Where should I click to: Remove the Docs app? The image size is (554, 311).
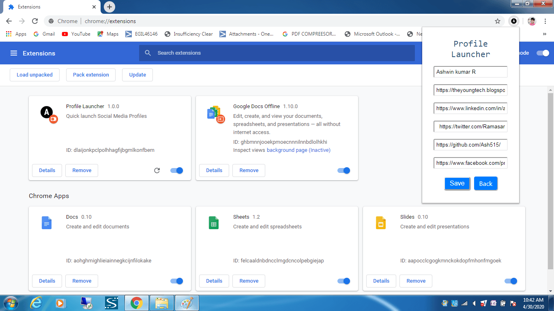click(82, 281)
